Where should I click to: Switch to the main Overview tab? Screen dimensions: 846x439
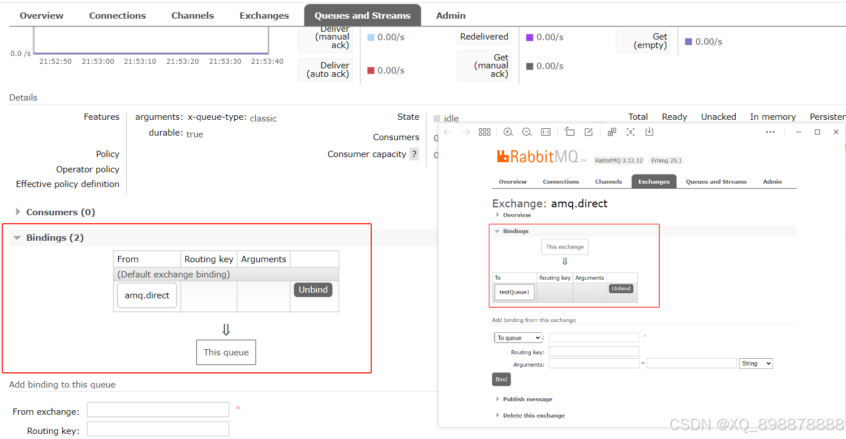click(42, 16)
